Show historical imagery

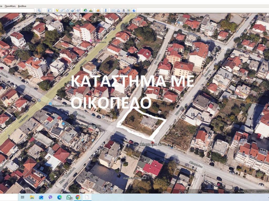pos(85,10)
